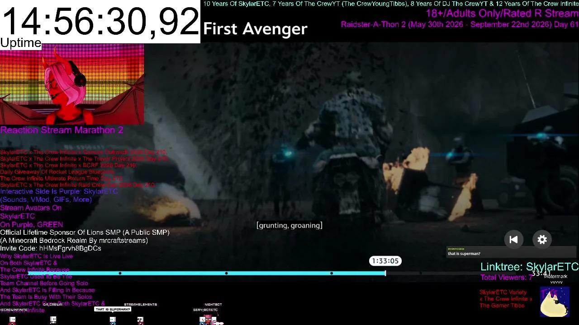Click the THECREWINFINITE stream avatar

[x=13, y=320]
